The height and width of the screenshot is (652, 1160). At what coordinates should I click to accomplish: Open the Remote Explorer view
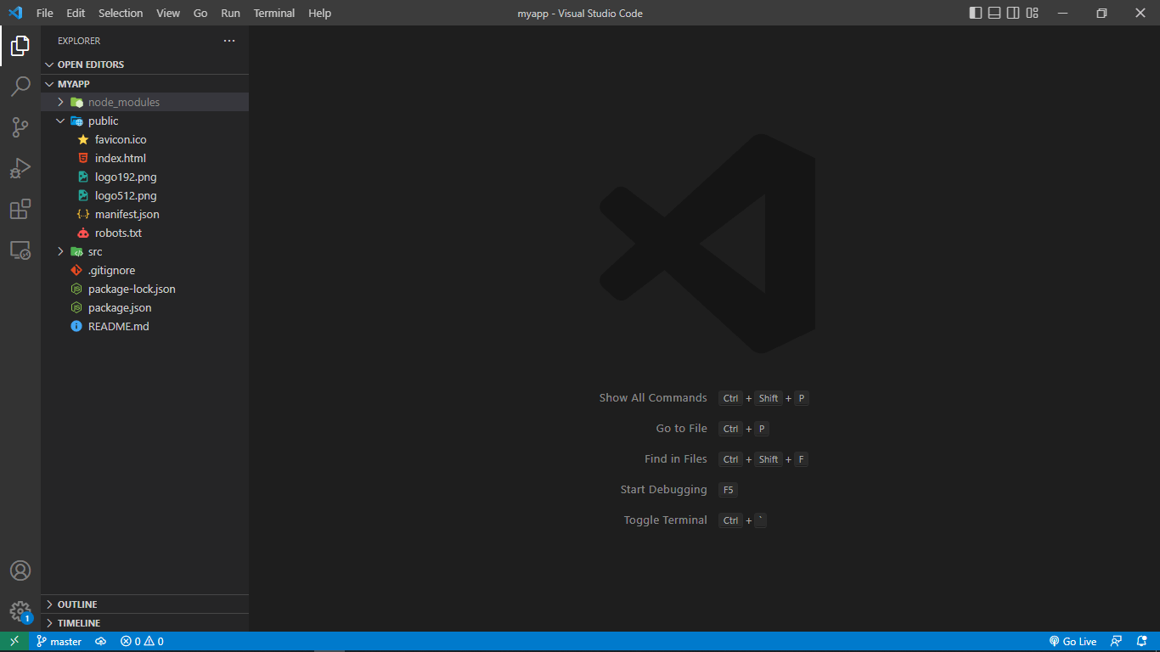(x=20, y=250)
